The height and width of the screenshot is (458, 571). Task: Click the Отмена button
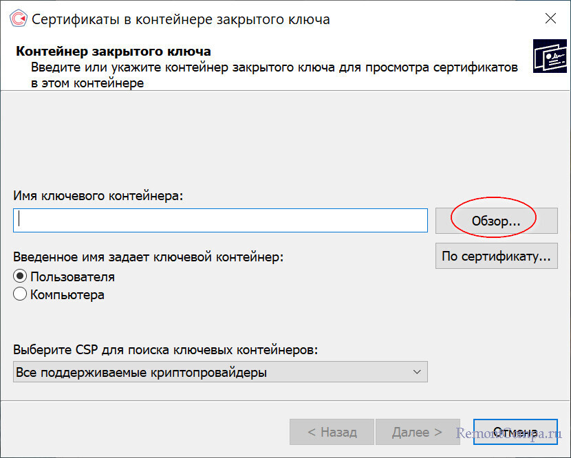(515, 433)
